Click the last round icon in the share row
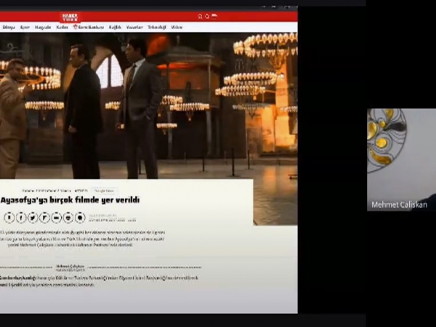This screenshot has width=436, height=327. [x=80, y=217]
